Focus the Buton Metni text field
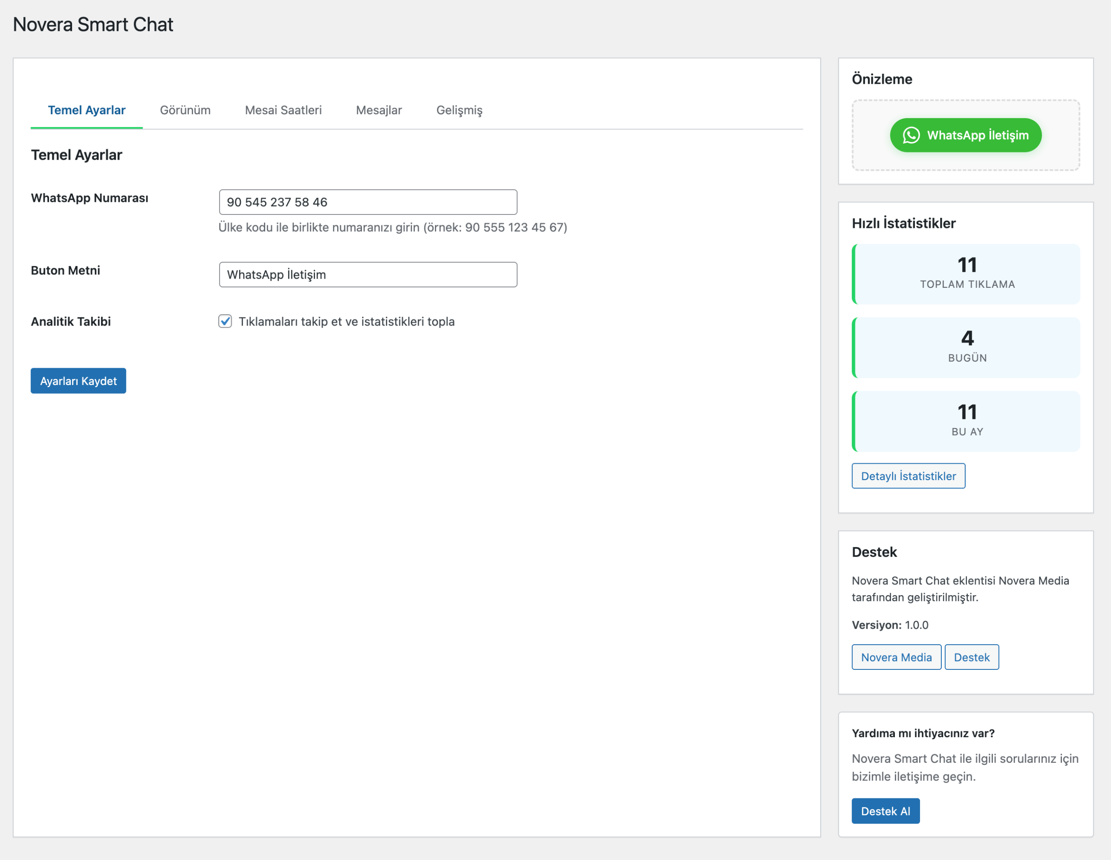Viewport: 1111px width, 860px height. pyautogui.click(x=368, y=275)
